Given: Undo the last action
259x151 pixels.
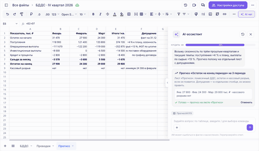Looking at the screenshot, I should tap(7, 14).
